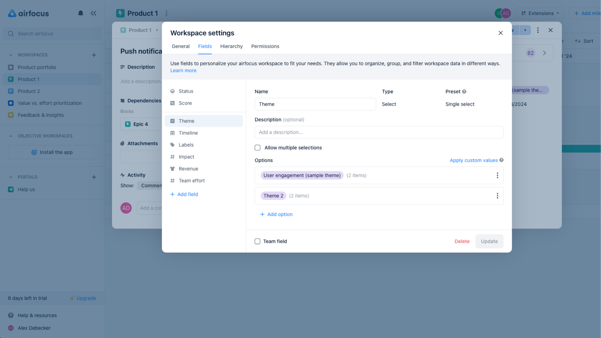Expand breadcrumb arrow after Product 1
This screenshot has width=601, height=338.
[157, 30]
